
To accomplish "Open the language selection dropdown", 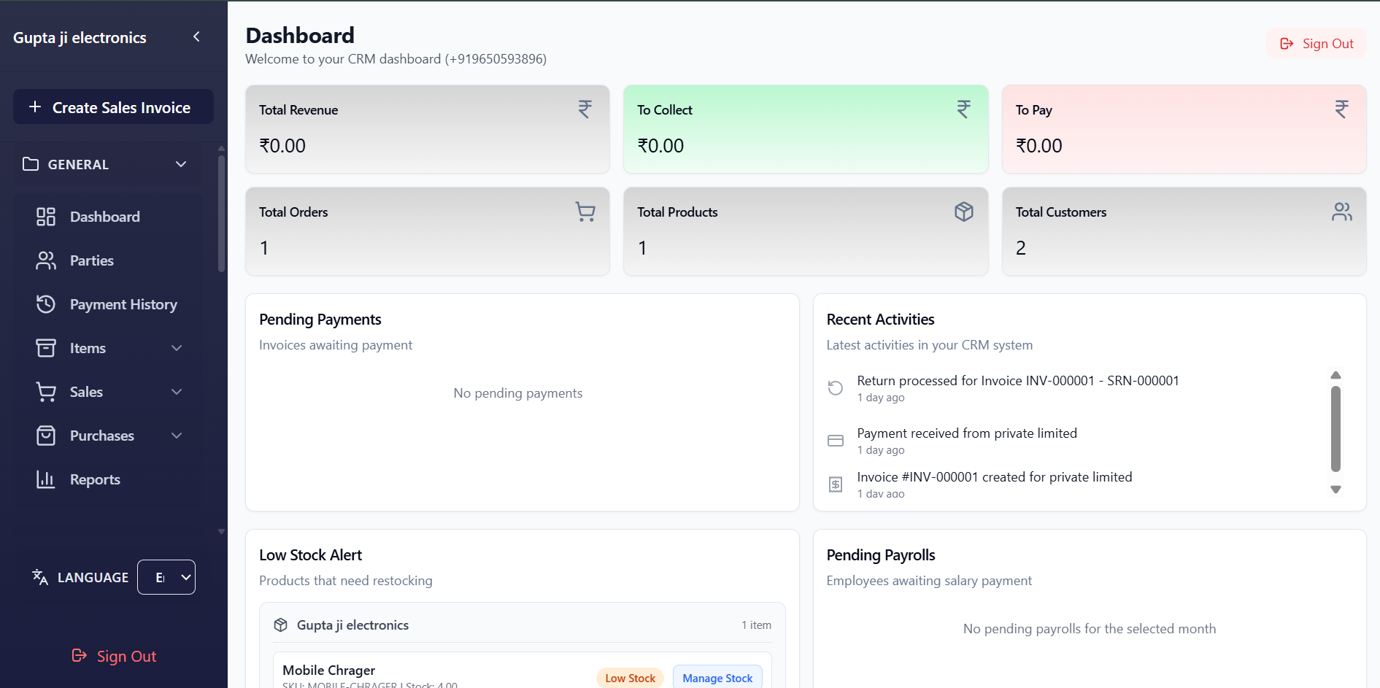I will point(166,576).
